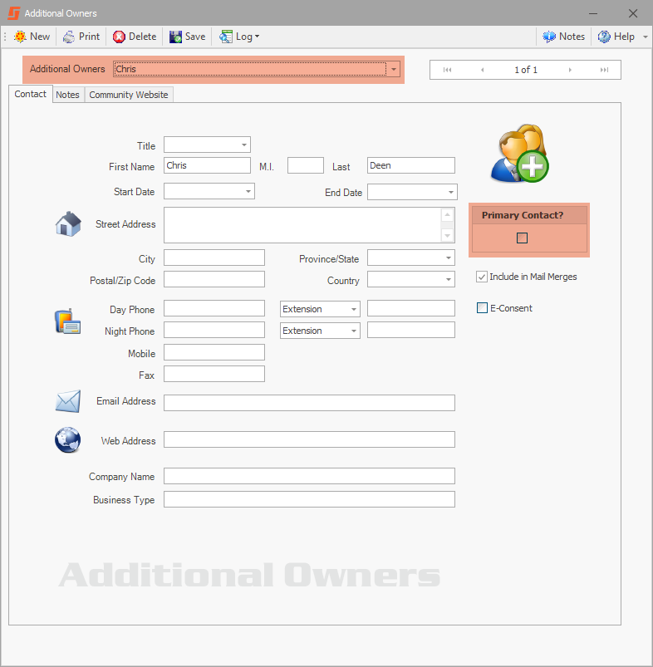Screen dimensions: 653x667
Task: Click the Night Phone extension number field
Action: [x=411, y=330]
